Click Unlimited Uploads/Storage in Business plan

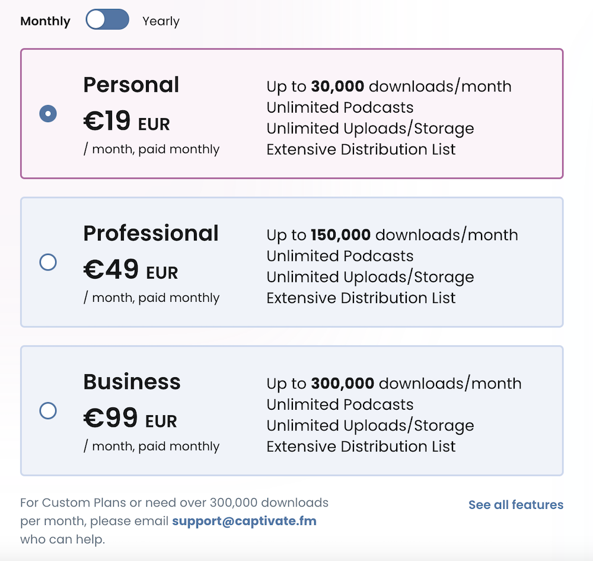coord(370,426)
